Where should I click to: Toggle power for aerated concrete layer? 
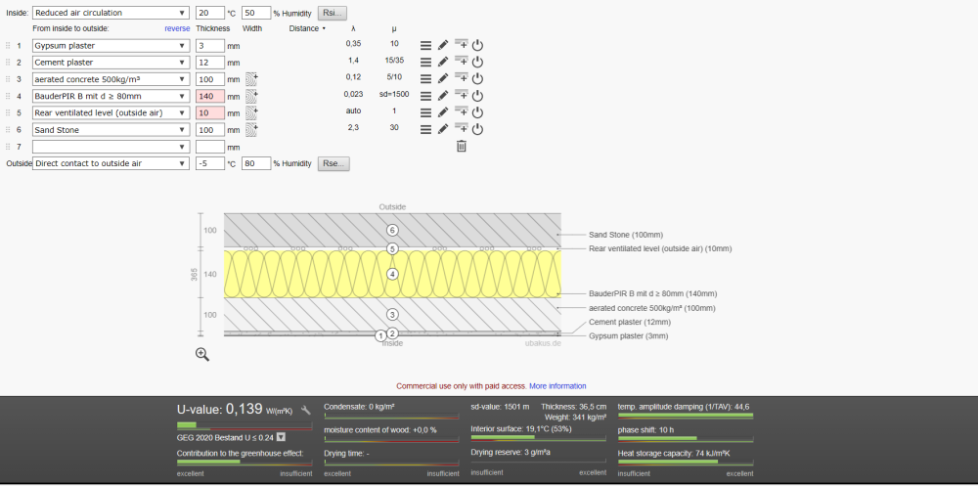click(x=478, y=79)
